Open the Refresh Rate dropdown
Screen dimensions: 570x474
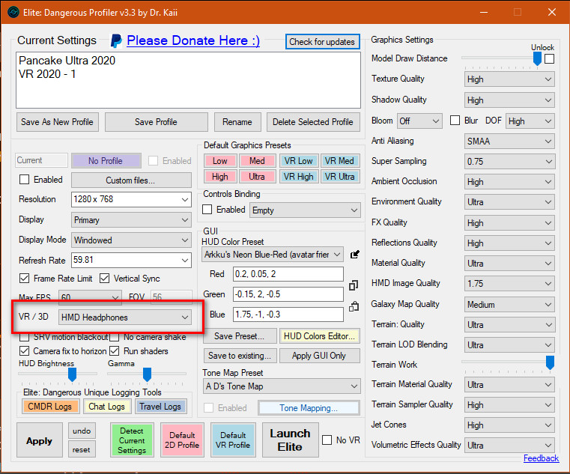131,261
